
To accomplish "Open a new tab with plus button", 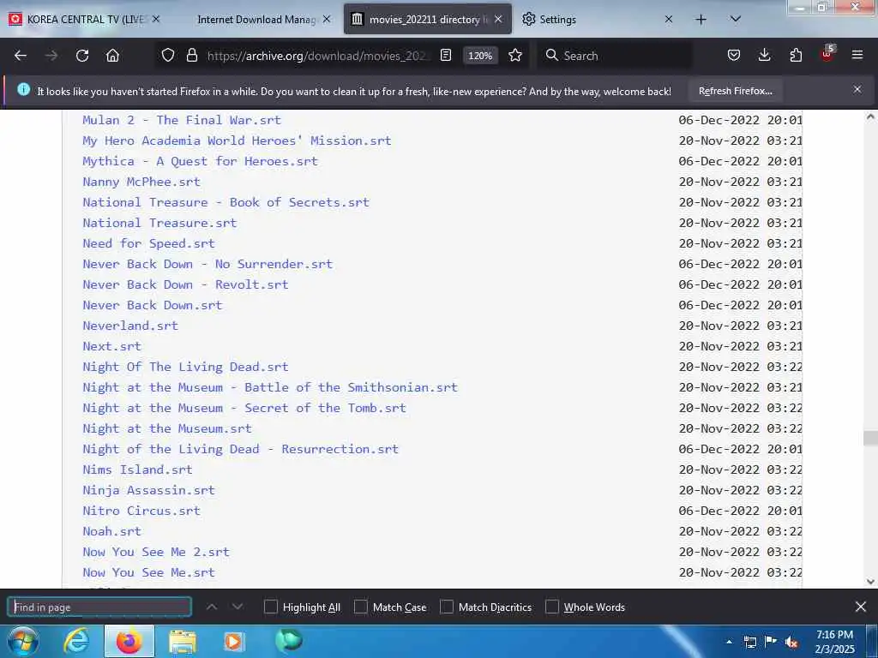I will point(701,20).
